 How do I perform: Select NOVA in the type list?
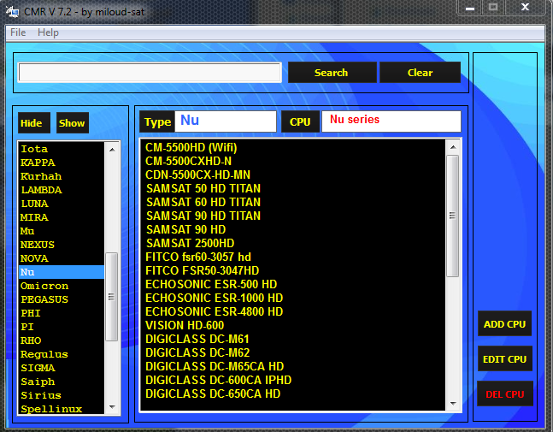[x=62, y=258]
